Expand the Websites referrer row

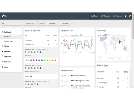click(98, 87)
